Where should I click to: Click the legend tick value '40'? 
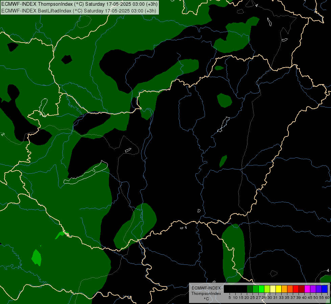click(304, 298)
